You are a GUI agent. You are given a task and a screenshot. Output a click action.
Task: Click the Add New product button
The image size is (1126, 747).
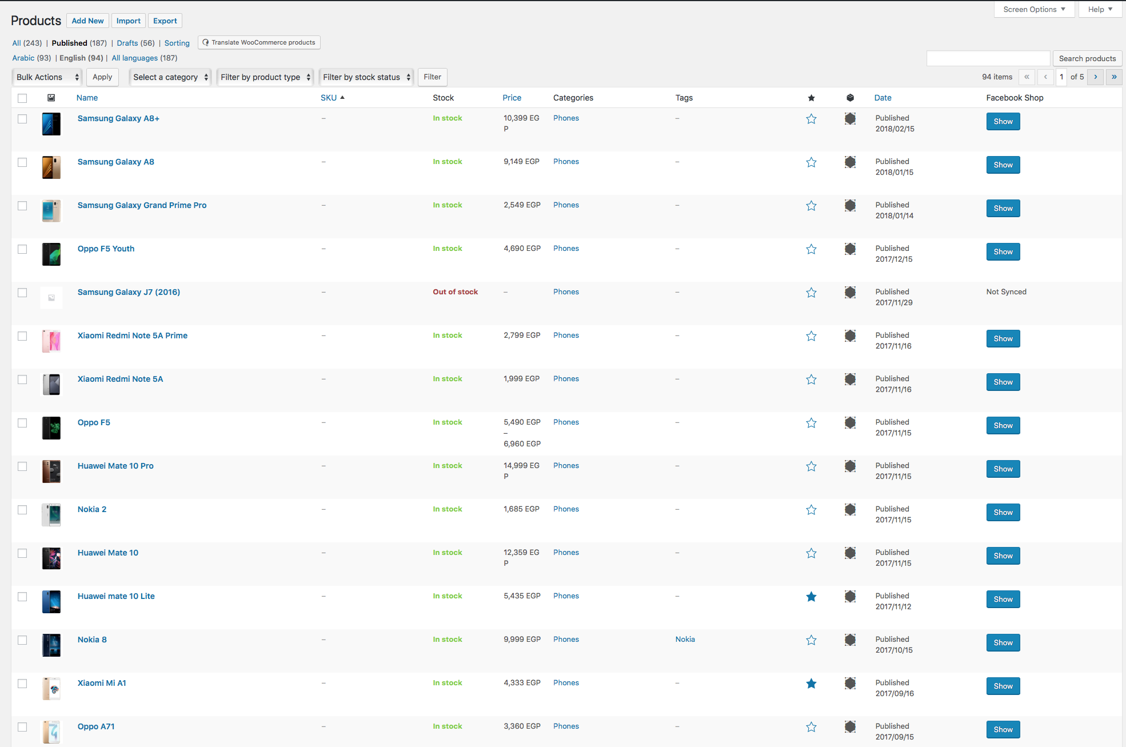click(87, 21)
